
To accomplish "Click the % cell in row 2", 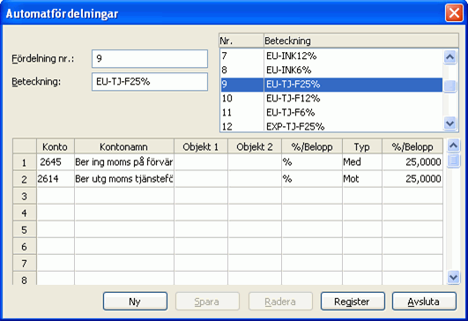I will pyautogui.click(x=312, y=179).
